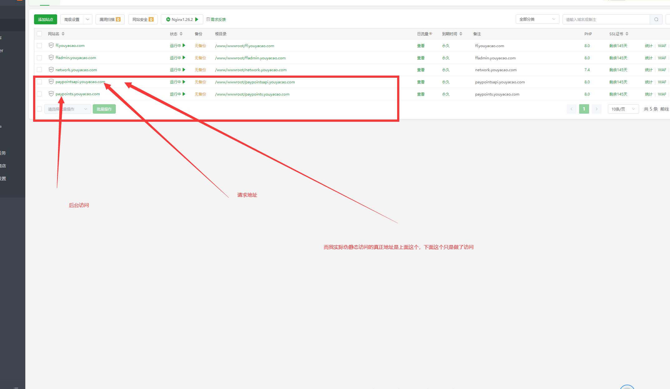Image resolution: width=670 pixels, height=389 pixels.
Task: Go to the next page arrow
Action: pyautogui.click(x=597, y=109)
